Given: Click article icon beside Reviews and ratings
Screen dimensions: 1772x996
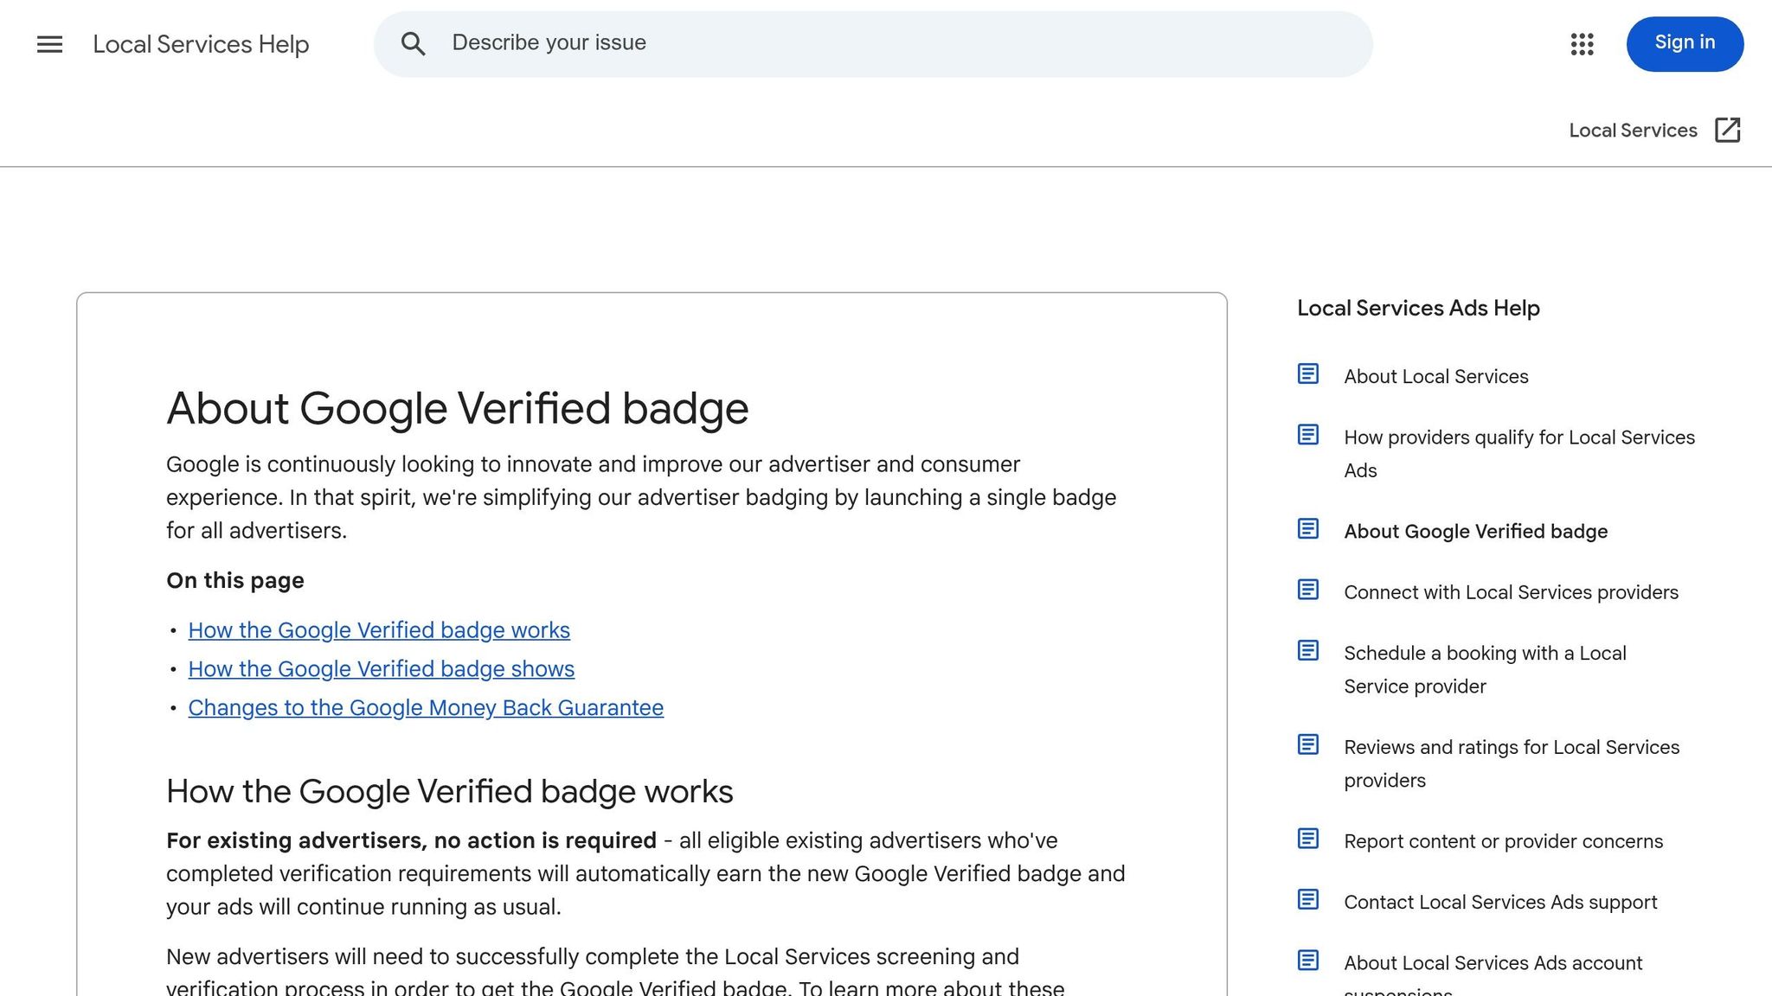Looking at the screenshot, I should click(x=1308, y=744).
